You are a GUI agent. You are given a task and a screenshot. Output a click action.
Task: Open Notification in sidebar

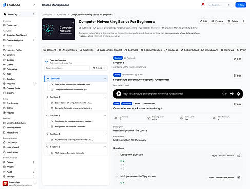coord(12,152)
